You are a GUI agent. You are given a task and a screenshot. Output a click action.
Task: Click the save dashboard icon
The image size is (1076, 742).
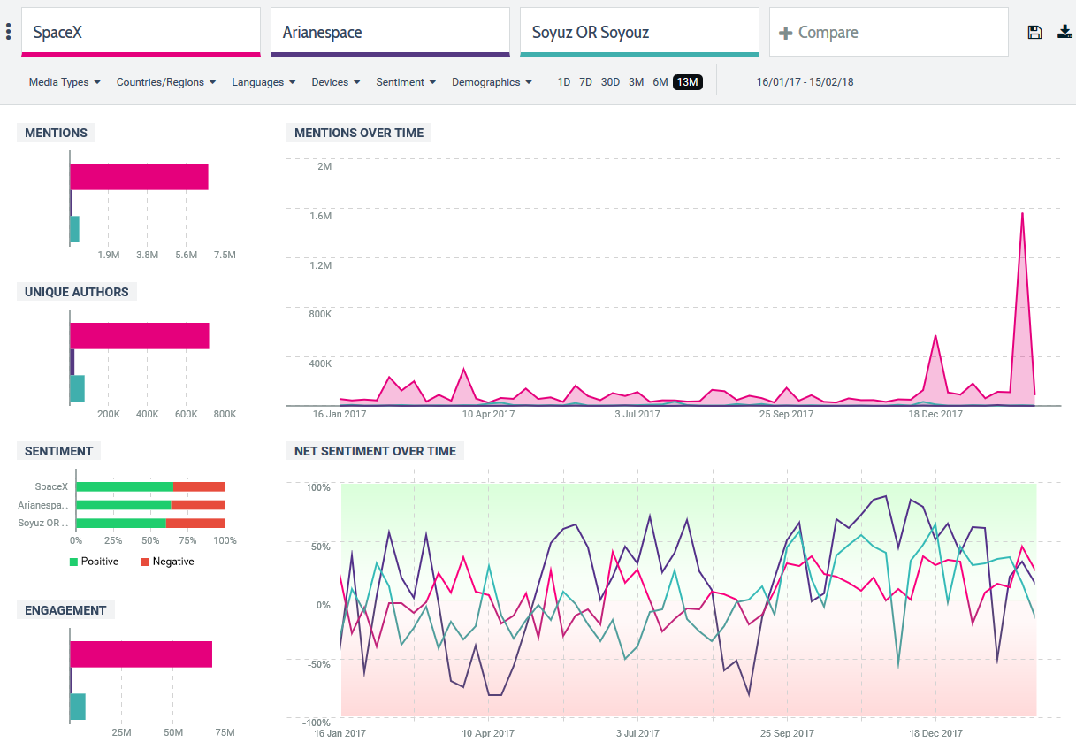1034,33
